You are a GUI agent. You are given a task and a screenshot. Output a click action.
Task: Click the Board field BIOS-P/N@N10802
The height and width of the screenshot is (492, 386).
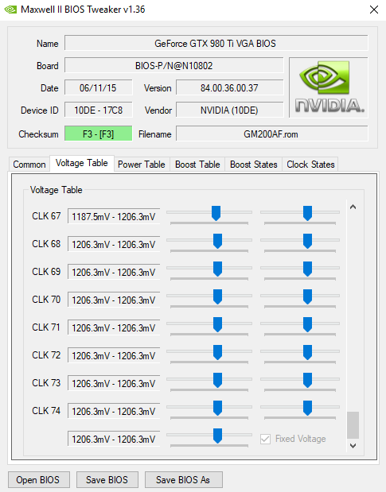174,66
